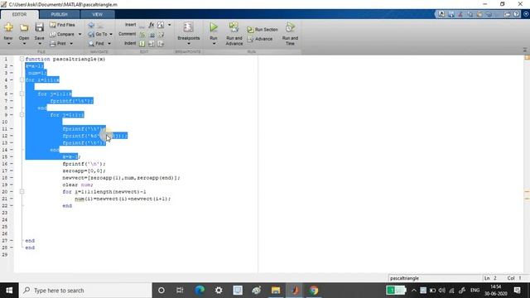
Task: Click the Run and Advance icon
Action: [x=234, y=27]
